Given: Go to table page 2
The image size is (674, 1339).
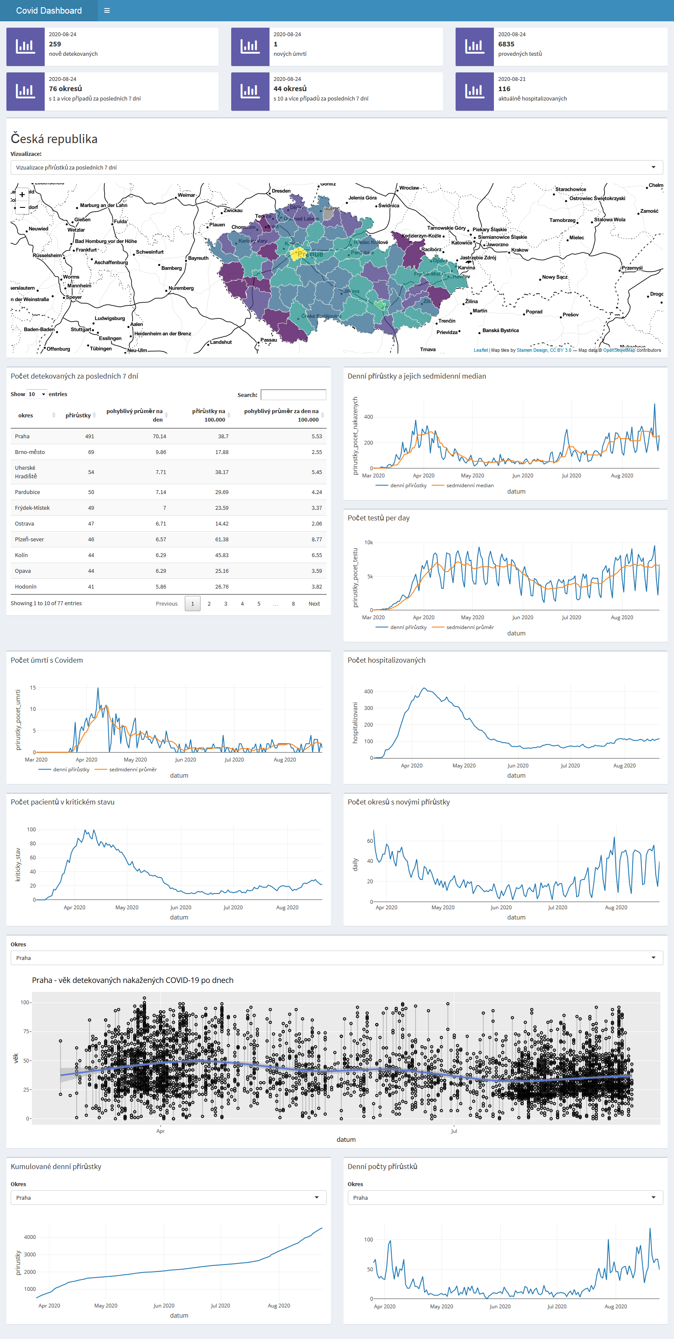Looking at the screenshot, I should [209, 603].
